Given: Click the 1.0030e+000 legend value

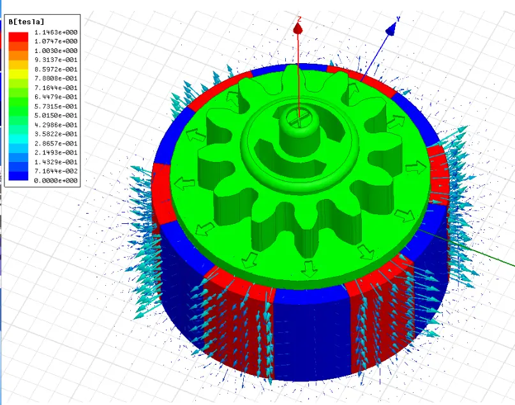Looking at the screenshot, I should (x=56, y=51).
